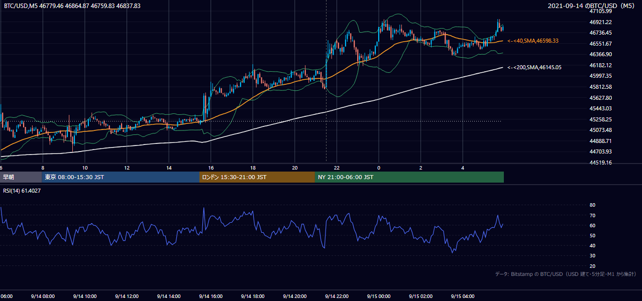Image resolution: width=642 pixels, height=301 pixels.
Task: Click the bottom time label 9/14 20:00
Action: click(295, 296)
